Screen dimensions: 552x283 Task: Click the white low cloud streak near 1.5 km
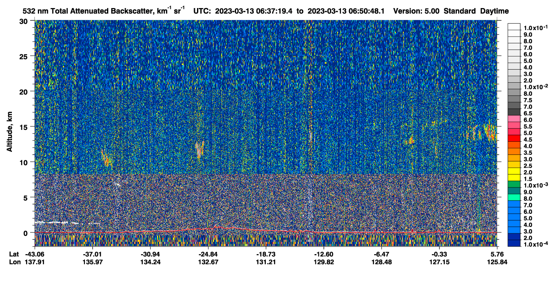pos(56,223)
